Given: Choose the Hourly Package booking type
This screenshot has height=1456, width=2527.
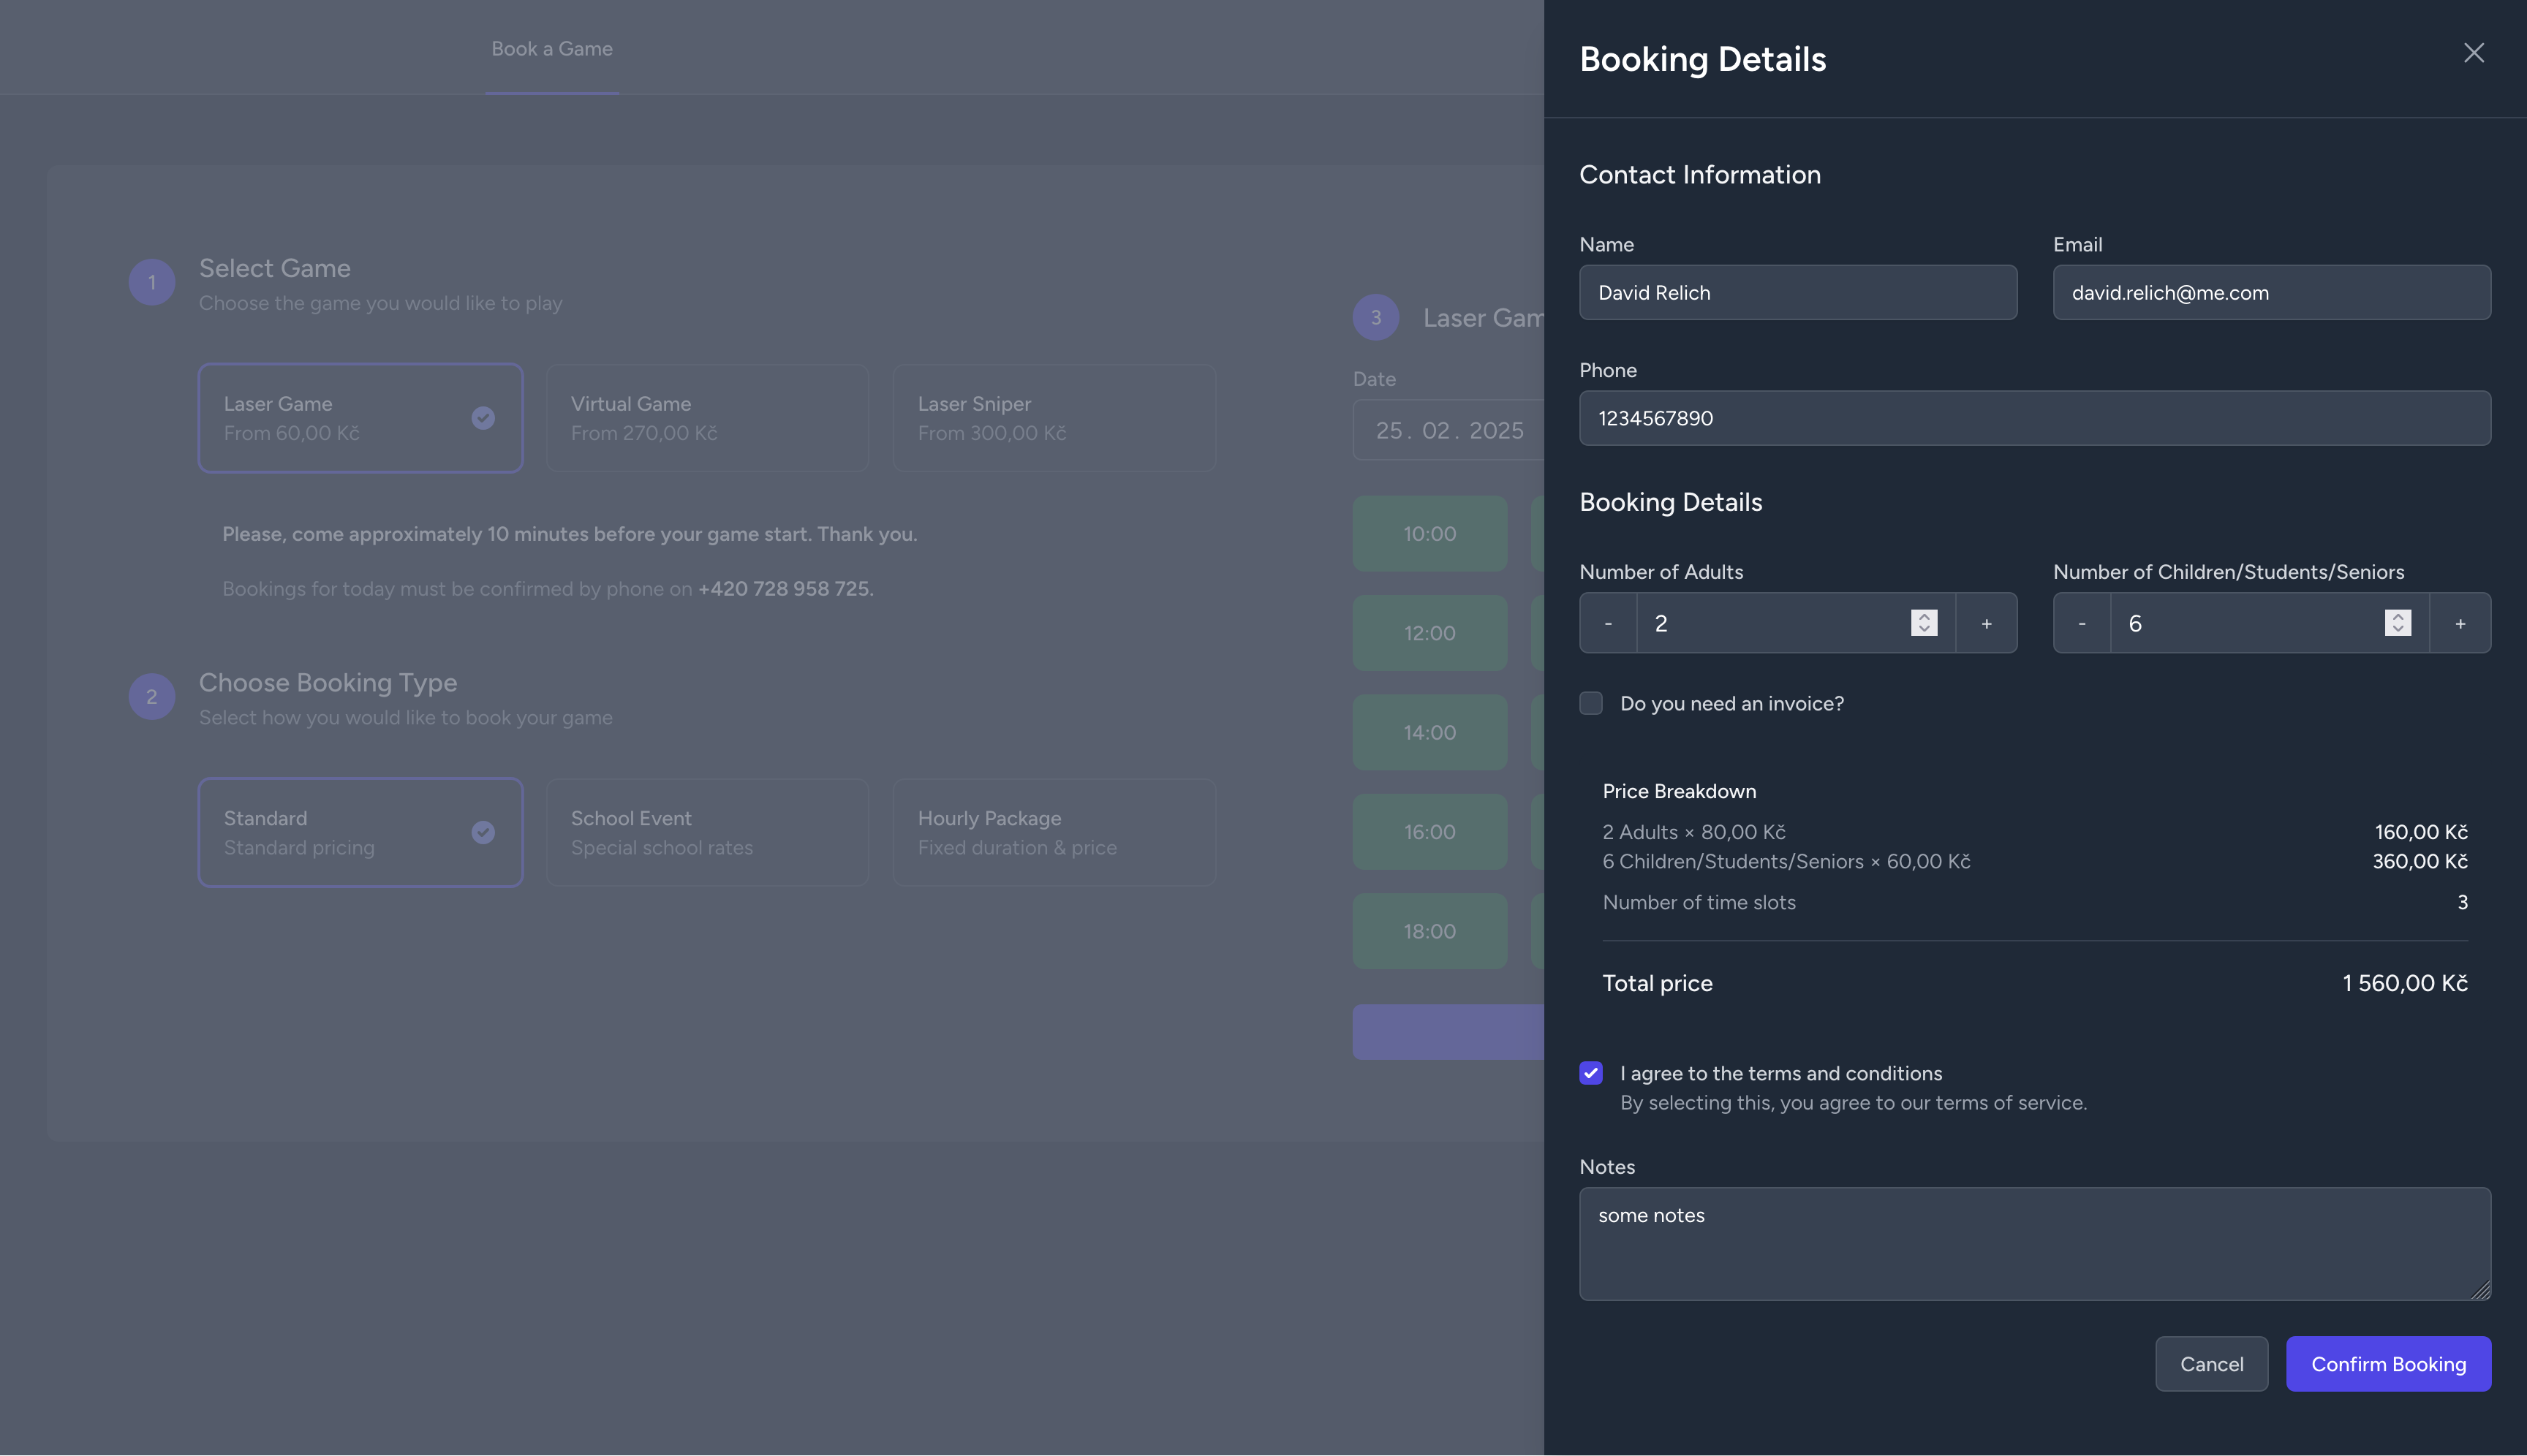Looking at the screenshot, I should click(x=1054, y=832).
